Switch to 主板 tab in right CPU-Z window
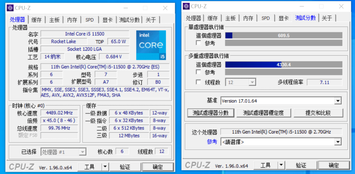 (x=230, y=18)
